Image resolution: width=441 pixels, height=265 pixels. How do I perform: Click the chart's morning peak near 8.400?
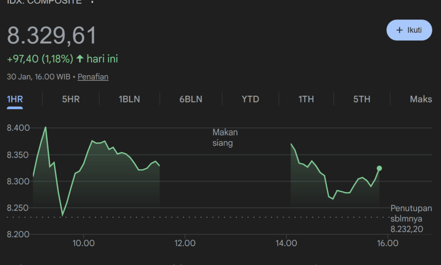pos(45,128)
